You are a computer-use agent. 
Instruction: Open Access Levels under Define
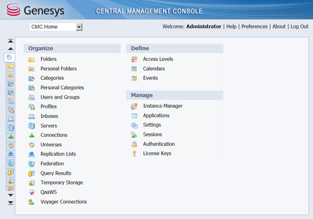point(158,59)
